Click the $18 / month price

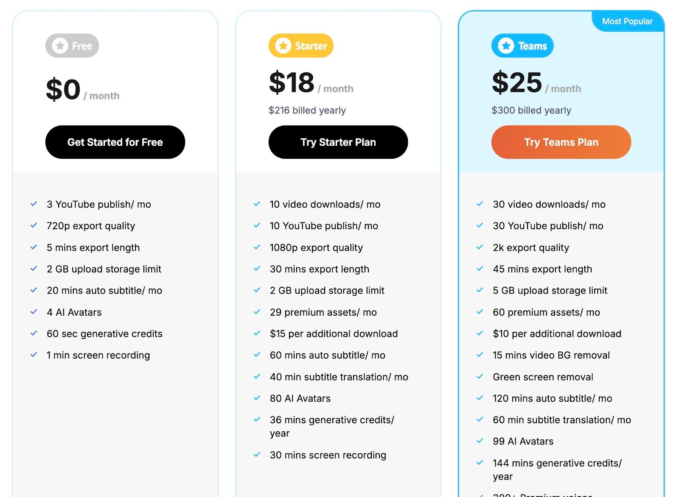tap(311, 83)
